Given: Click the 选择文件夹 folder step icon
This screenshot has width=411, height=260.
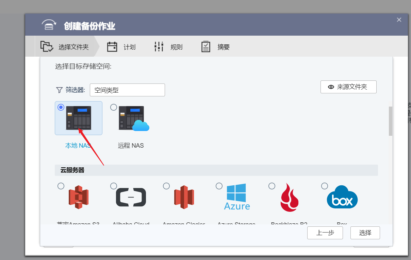Looking at the screenshot, I should 47,47.
